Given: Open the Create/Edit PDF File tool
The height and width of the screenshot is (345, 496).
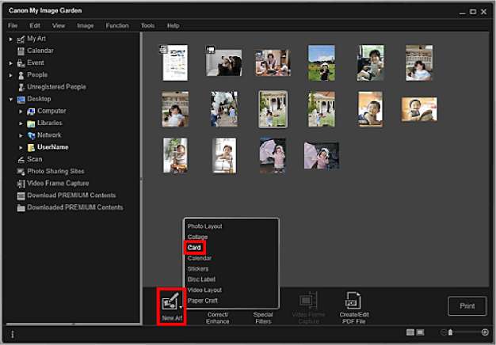Looking at the screenshot, I should point(352,301).
